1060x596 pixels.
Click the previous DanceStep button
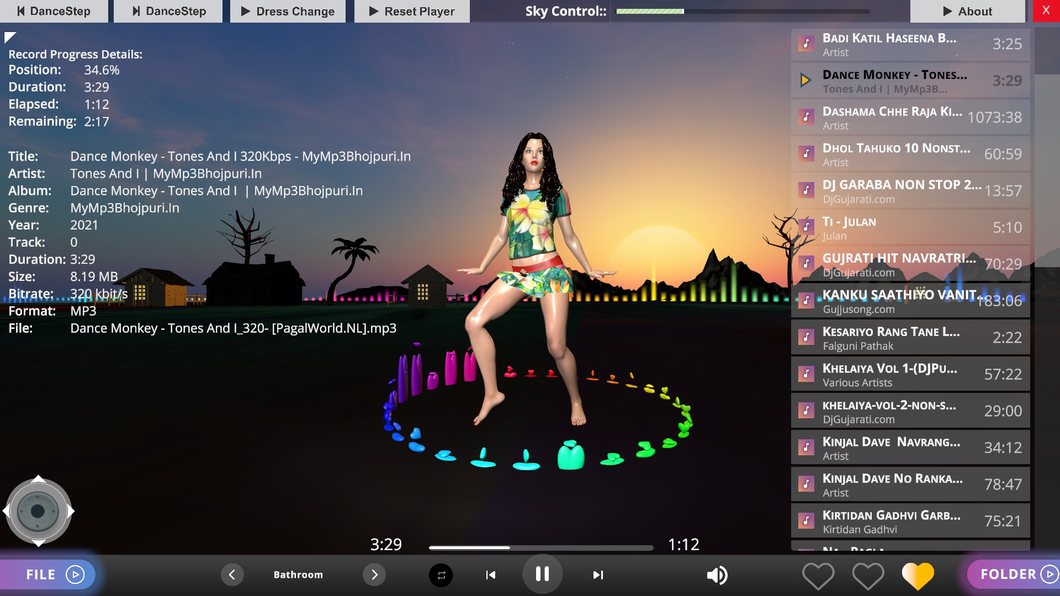[54, 11]
